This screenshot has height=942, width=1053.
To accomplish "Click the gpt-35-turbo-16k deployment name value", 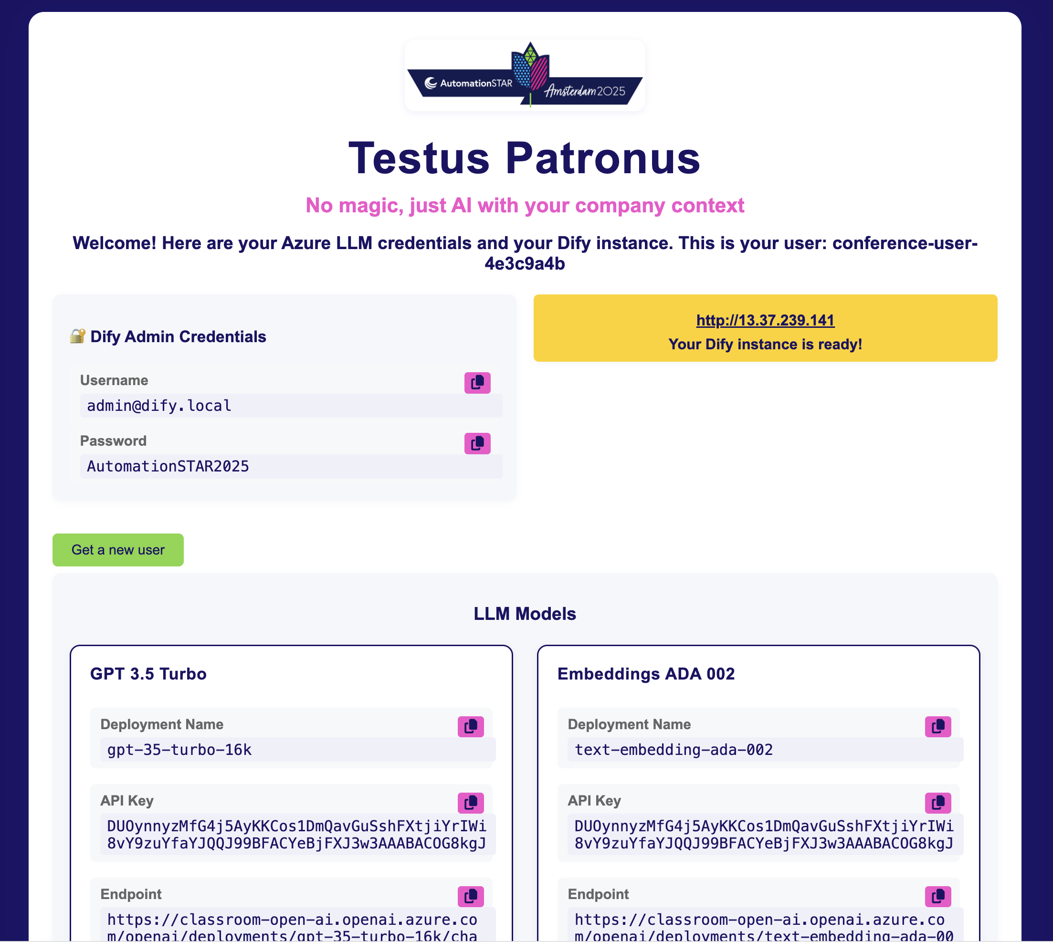I will pos(179,750).
